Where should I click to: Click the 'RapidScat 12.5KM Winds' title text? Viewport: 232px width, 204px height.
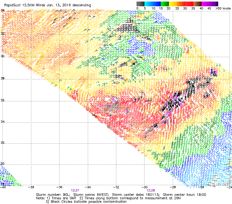[x=25, y=5]
